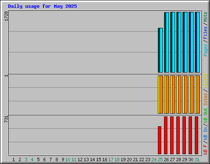This screenshot has height=164, width=210.
Task: Select the red kB F bar for day 31
Action: tap(196, 135)
